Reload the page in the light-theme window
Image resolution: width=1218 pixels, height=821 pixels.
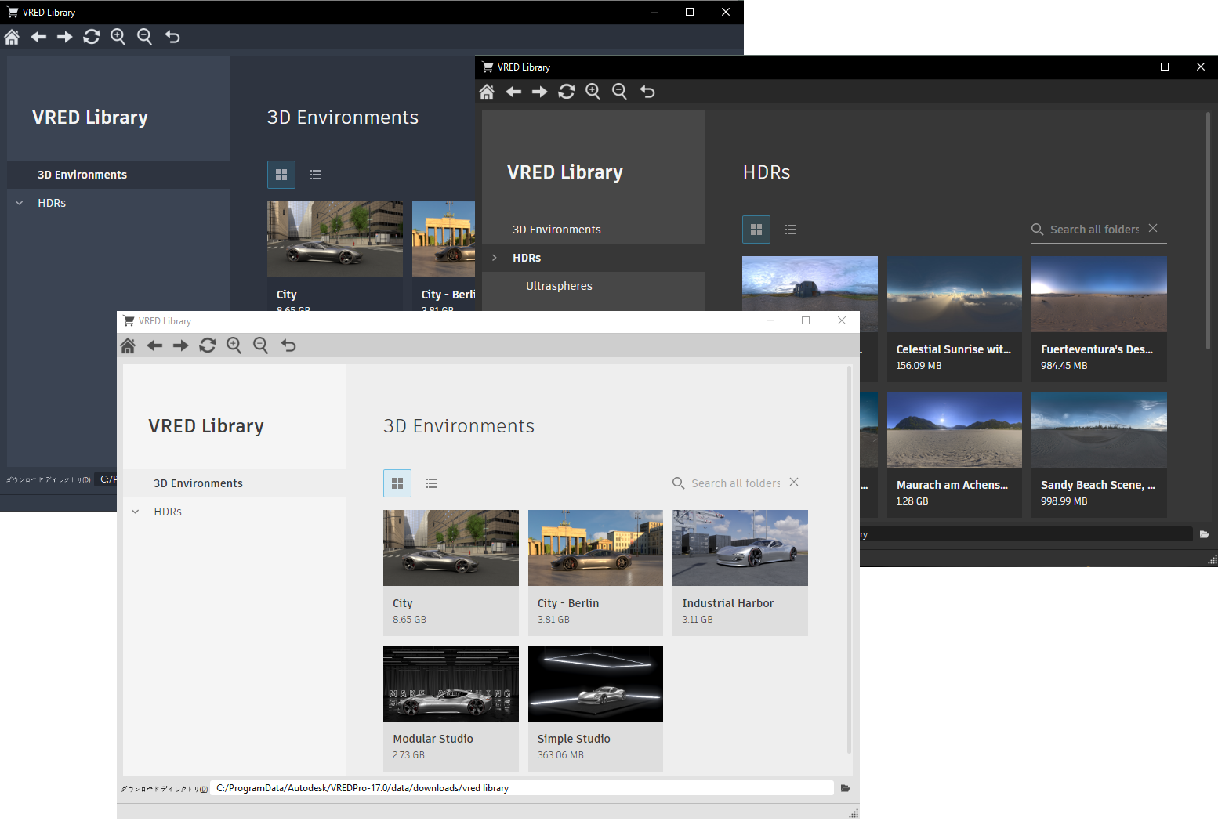pos(208,345)
